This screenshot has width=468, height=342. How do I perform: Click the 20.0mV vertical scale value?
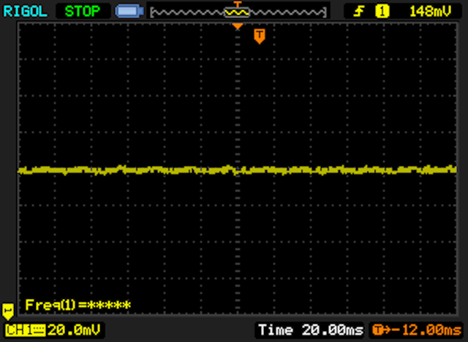(75, 331)
